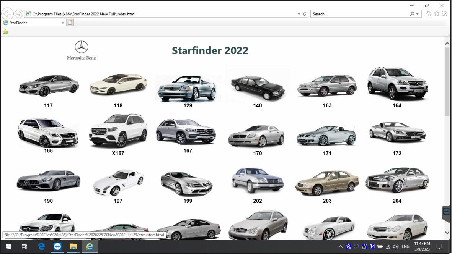Open a new tab button
452x254 pixels.
coord(70,23)
